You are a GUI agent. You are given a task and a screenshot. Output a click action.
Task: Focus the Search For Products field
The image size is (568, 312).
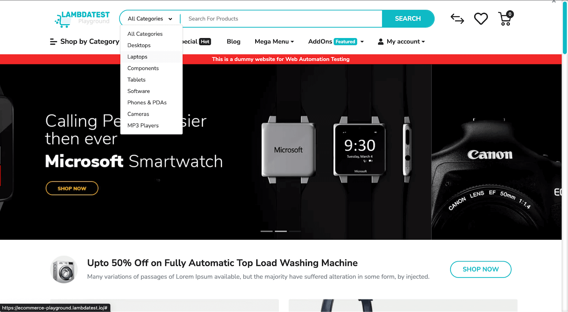coord(282,19)
